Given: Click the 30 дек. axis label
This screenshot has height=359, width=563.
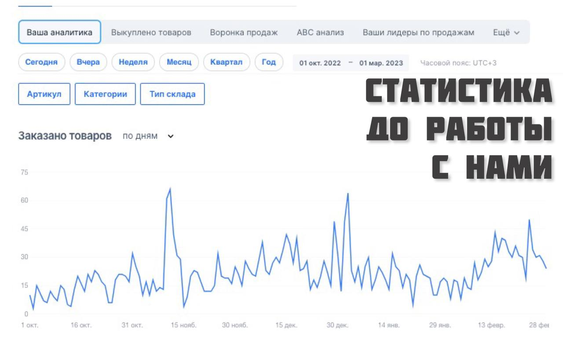Looking at the screenshot, I should 338,325.
